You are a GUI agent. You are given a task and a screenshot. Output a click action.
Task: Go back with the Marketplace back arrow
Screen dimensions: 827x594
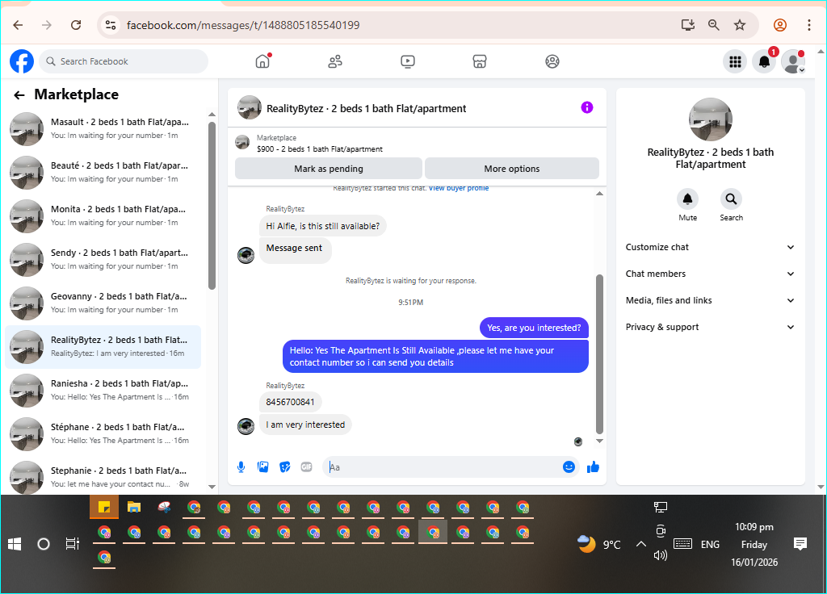coord(19,95)
